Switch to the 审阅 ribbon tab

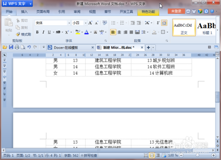tap(77, 11)
